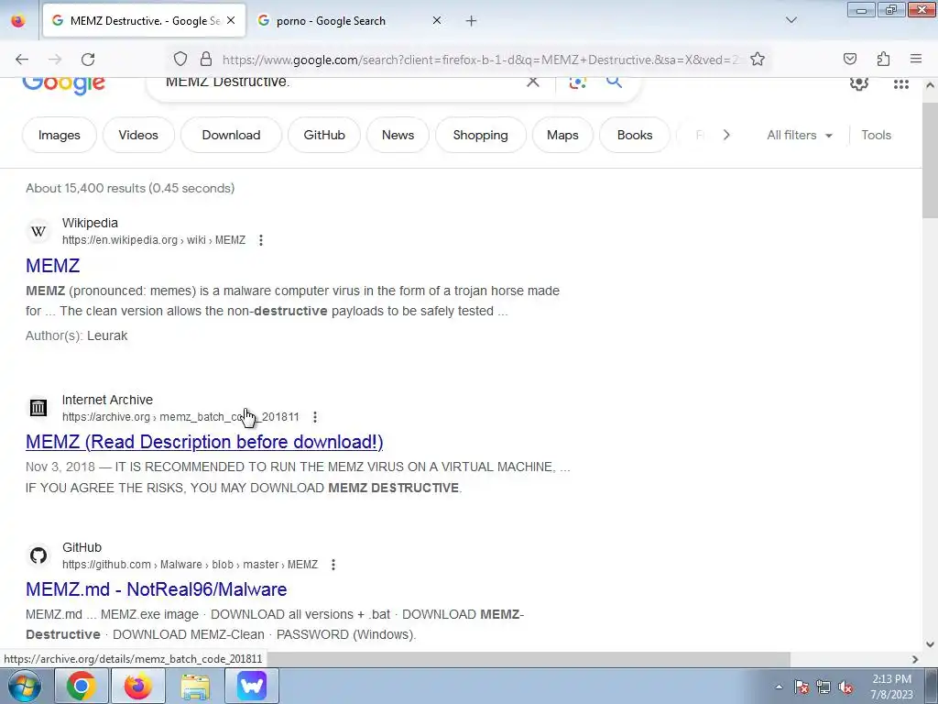Click the muted volume tray icon
Image resolution: width=938 pixels, height=704 pixels.
coord(845,687)
